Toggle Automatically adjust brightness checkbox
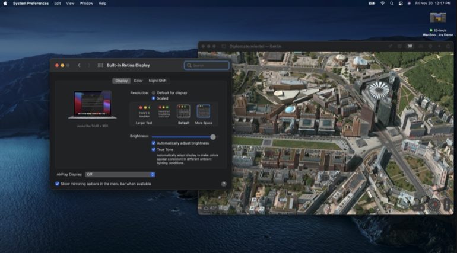The height and width of the screenshot is (253, 457). point(154,143)
